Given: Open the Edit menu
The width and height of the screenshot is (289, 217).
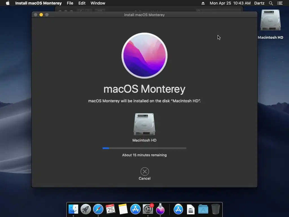Looking at the screenshot, I should (x=82, y=3).
